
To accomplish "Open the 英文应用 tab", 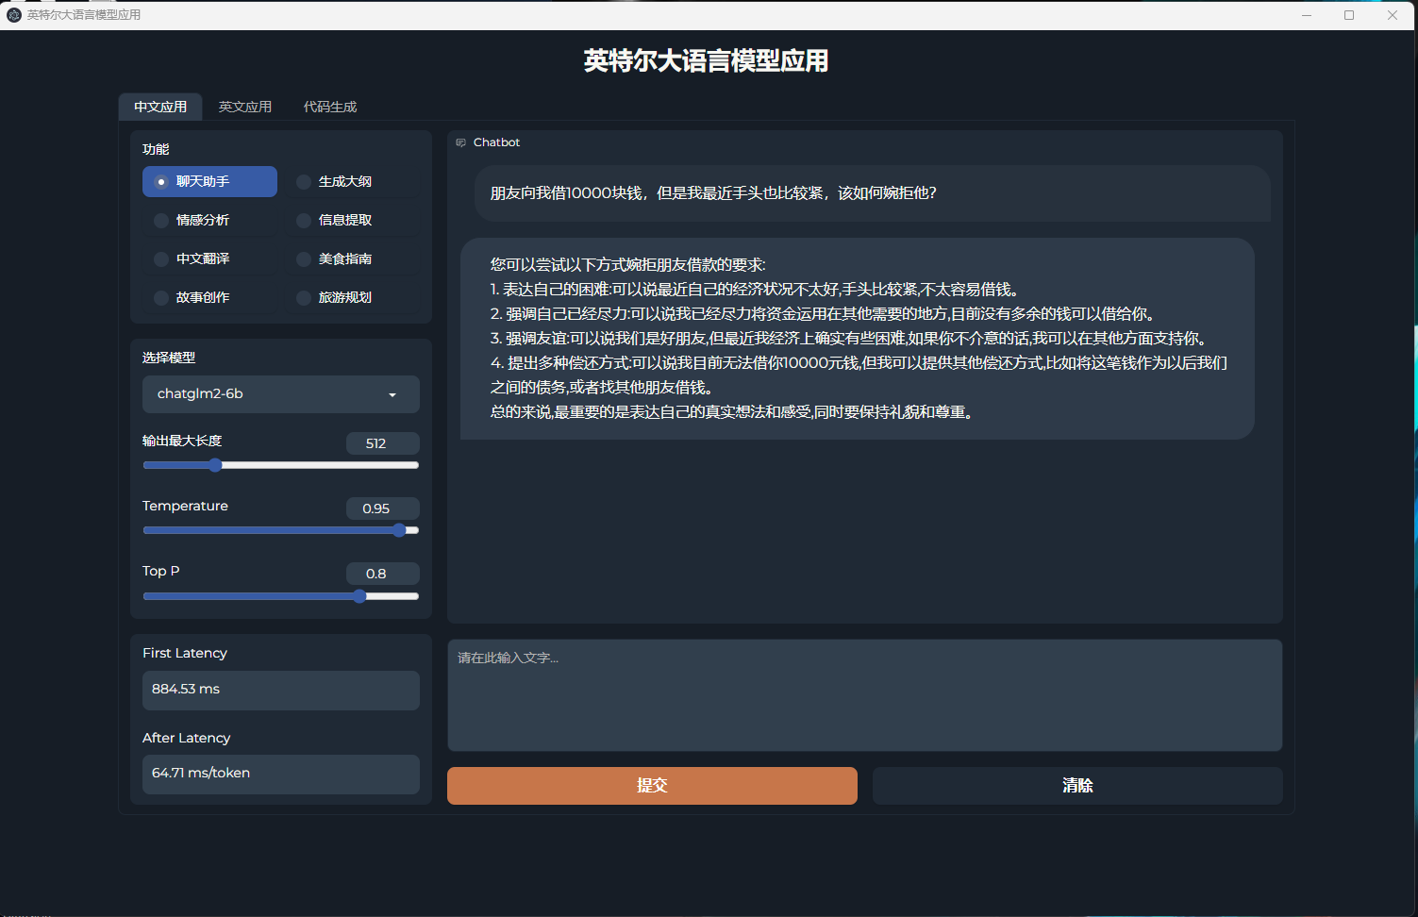I will (x=245, y=107).
